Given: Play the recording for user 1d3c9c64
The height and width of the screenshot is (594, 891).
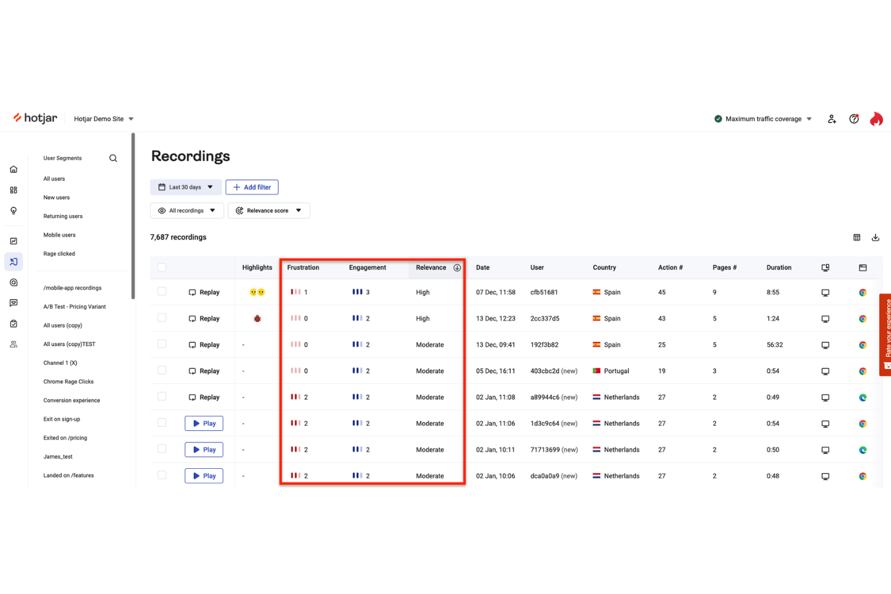Looking at the screenshot, I should tap(204, 424).
